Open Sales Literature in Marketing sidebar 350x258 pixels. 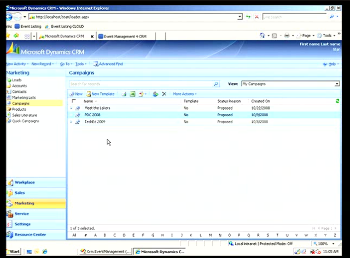[25, 115]
